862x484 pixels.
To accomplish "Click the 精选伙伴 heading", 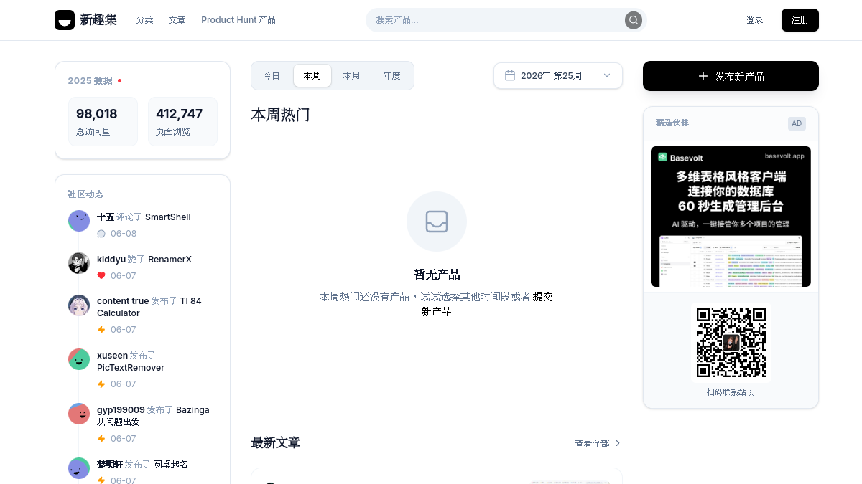I will pyautogui.click(x=672, y=123).
